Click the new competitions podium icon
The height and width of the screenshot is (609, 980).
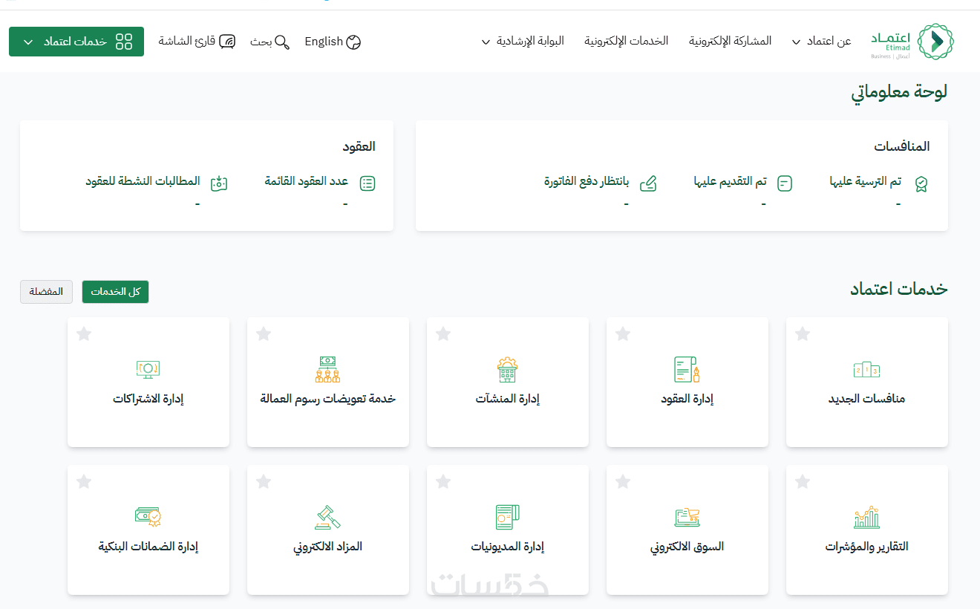(867, 369)
